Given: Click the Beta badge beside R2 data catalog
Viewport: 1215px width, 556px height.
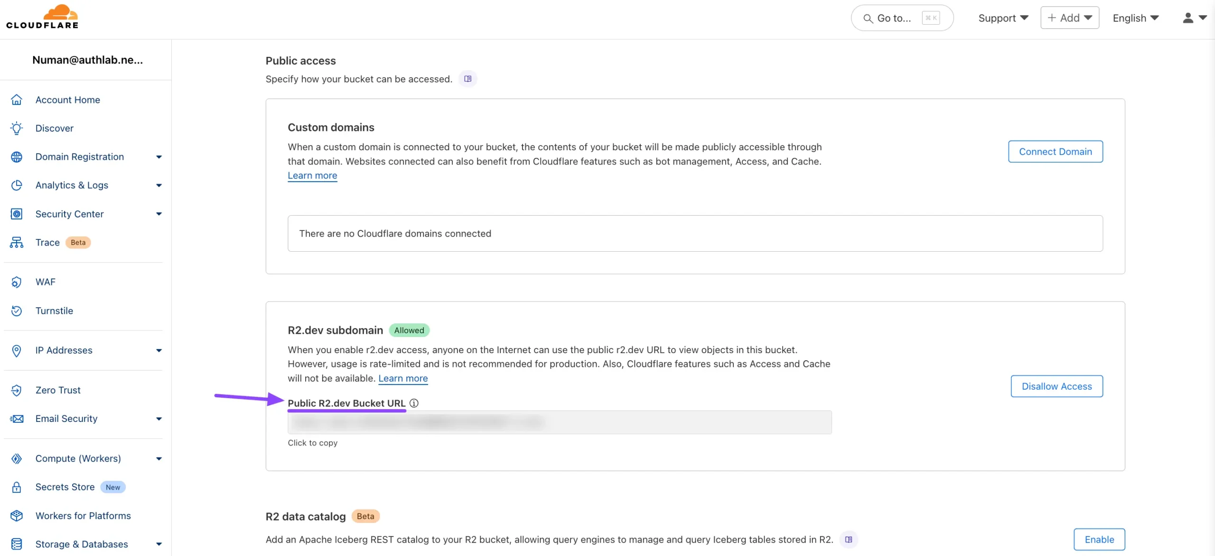Looking at the screenshot, I should coord(365,516).
